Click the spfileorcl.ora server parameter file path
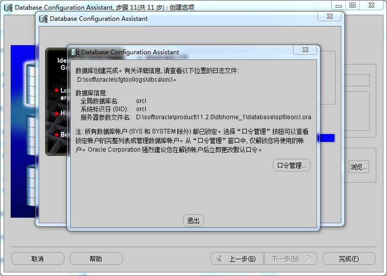This screenshot has height=276, width=387. coord(223,117)
